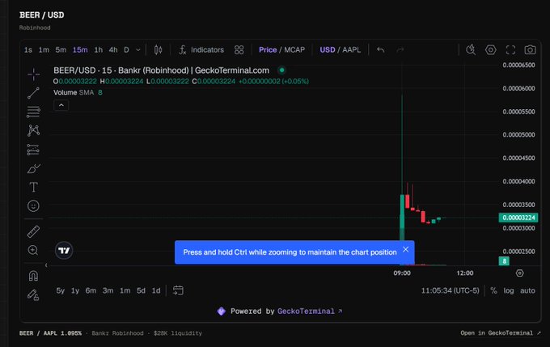Collapse the drawing toolbar side arrow
This screenshot has width=550, height=347.
[x=46, y=265]
